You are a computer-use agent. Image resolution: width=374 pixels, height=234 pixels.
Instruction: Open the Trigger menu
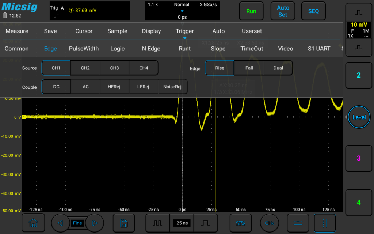tap(184, 31)
